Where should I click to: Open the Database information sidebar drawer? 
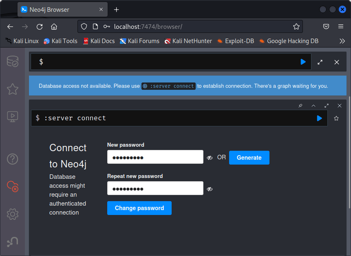12,61
